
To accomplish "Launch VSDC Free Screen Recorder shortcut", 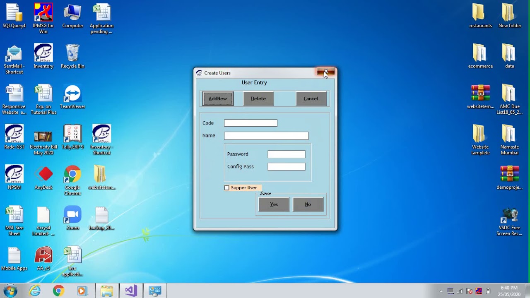I will (510, 221).
